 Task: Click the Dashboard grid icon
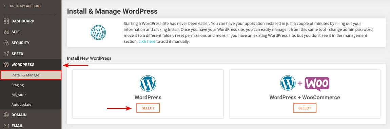pyautogui.click(x=6, y=21)
